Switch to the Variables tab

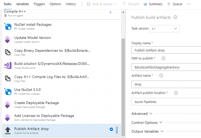[22, 4]
